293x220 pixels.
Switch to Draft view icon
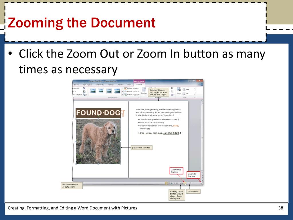tap(177, 183)
